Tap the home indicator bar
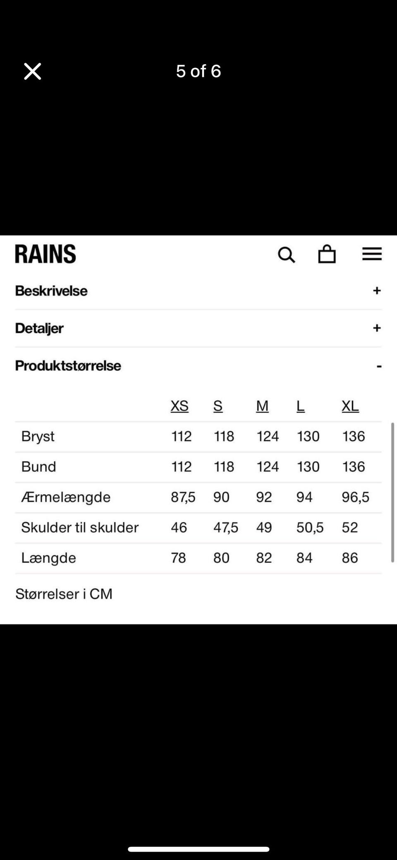 click(x=198, y=849)
